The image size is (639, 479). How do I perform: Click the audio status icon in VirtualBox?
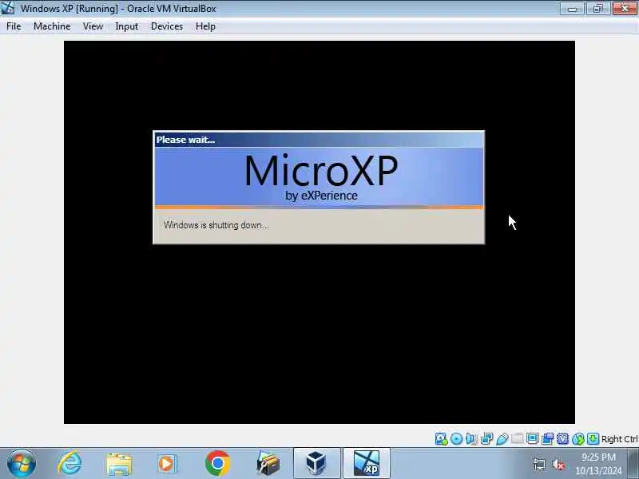pyautogui.click(x=471, y=438)
